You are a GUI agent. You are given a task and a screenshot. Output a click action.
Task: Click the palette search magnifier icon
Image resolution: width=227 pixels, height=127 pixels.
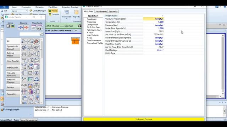[x=41, y=34]
